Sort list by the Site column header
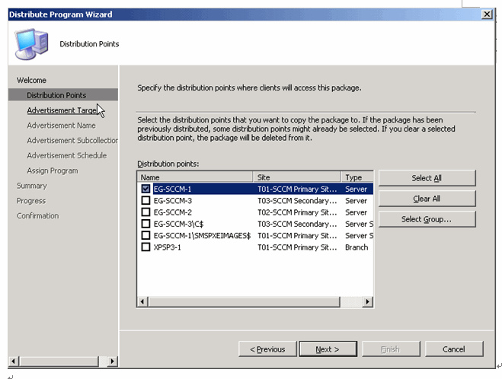The height and width of the screenshot is (379, 502). 297,177
